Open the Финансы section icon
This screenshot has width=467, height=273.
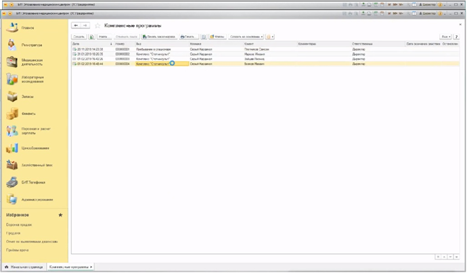tap(12, 114)
